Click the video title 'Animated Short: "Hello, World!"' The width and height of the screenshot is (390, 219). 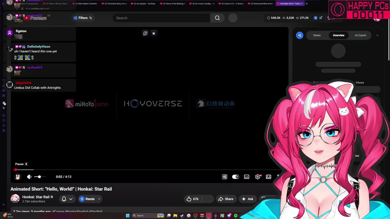[61, 189]
